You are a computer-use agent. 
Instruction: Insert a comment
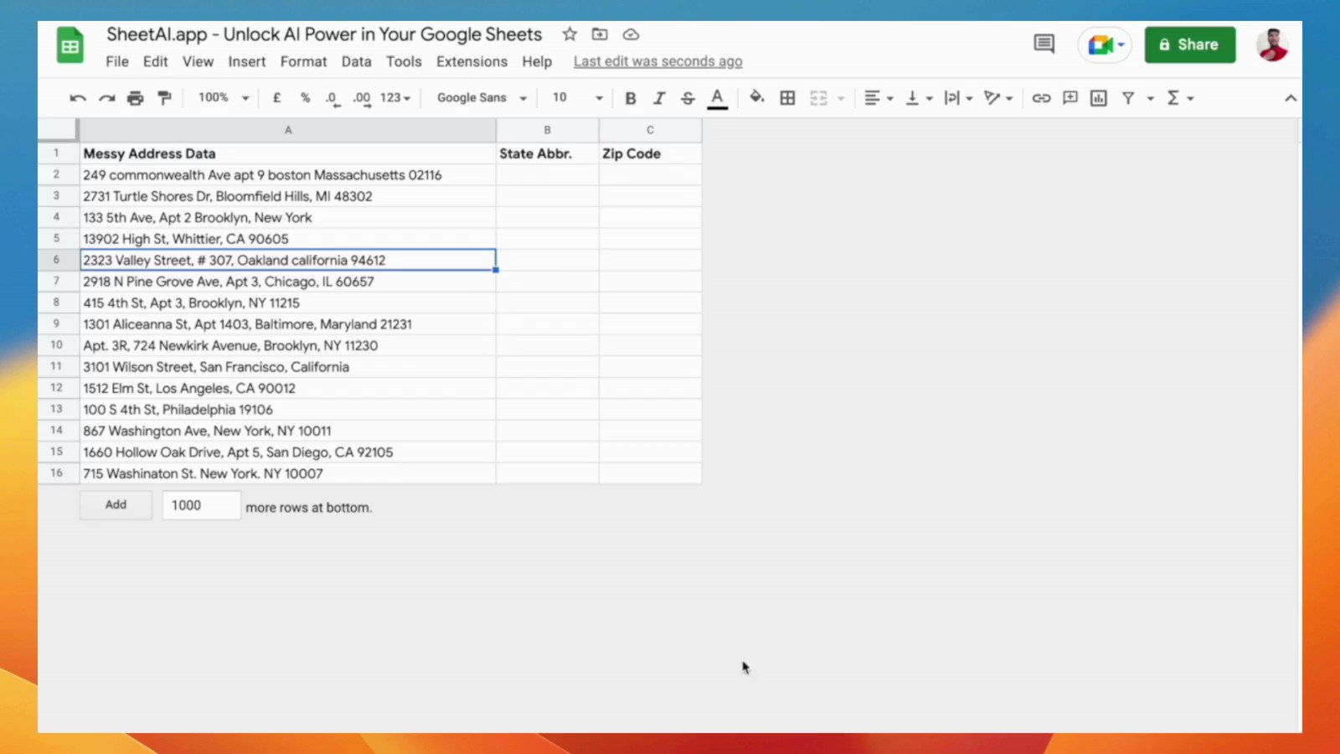[1069, 98]
